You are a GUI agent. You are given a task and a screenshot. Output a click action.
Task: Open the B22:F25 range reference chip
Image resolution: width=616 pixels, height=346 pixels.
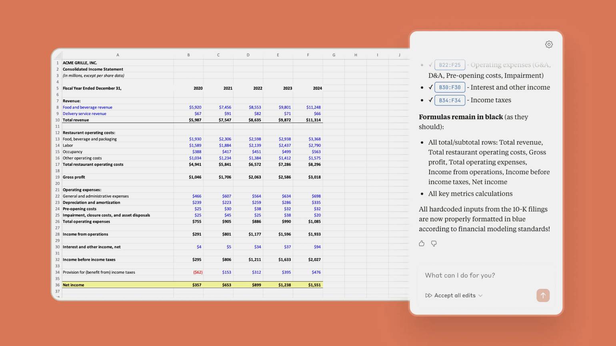[x=450, y=65]
